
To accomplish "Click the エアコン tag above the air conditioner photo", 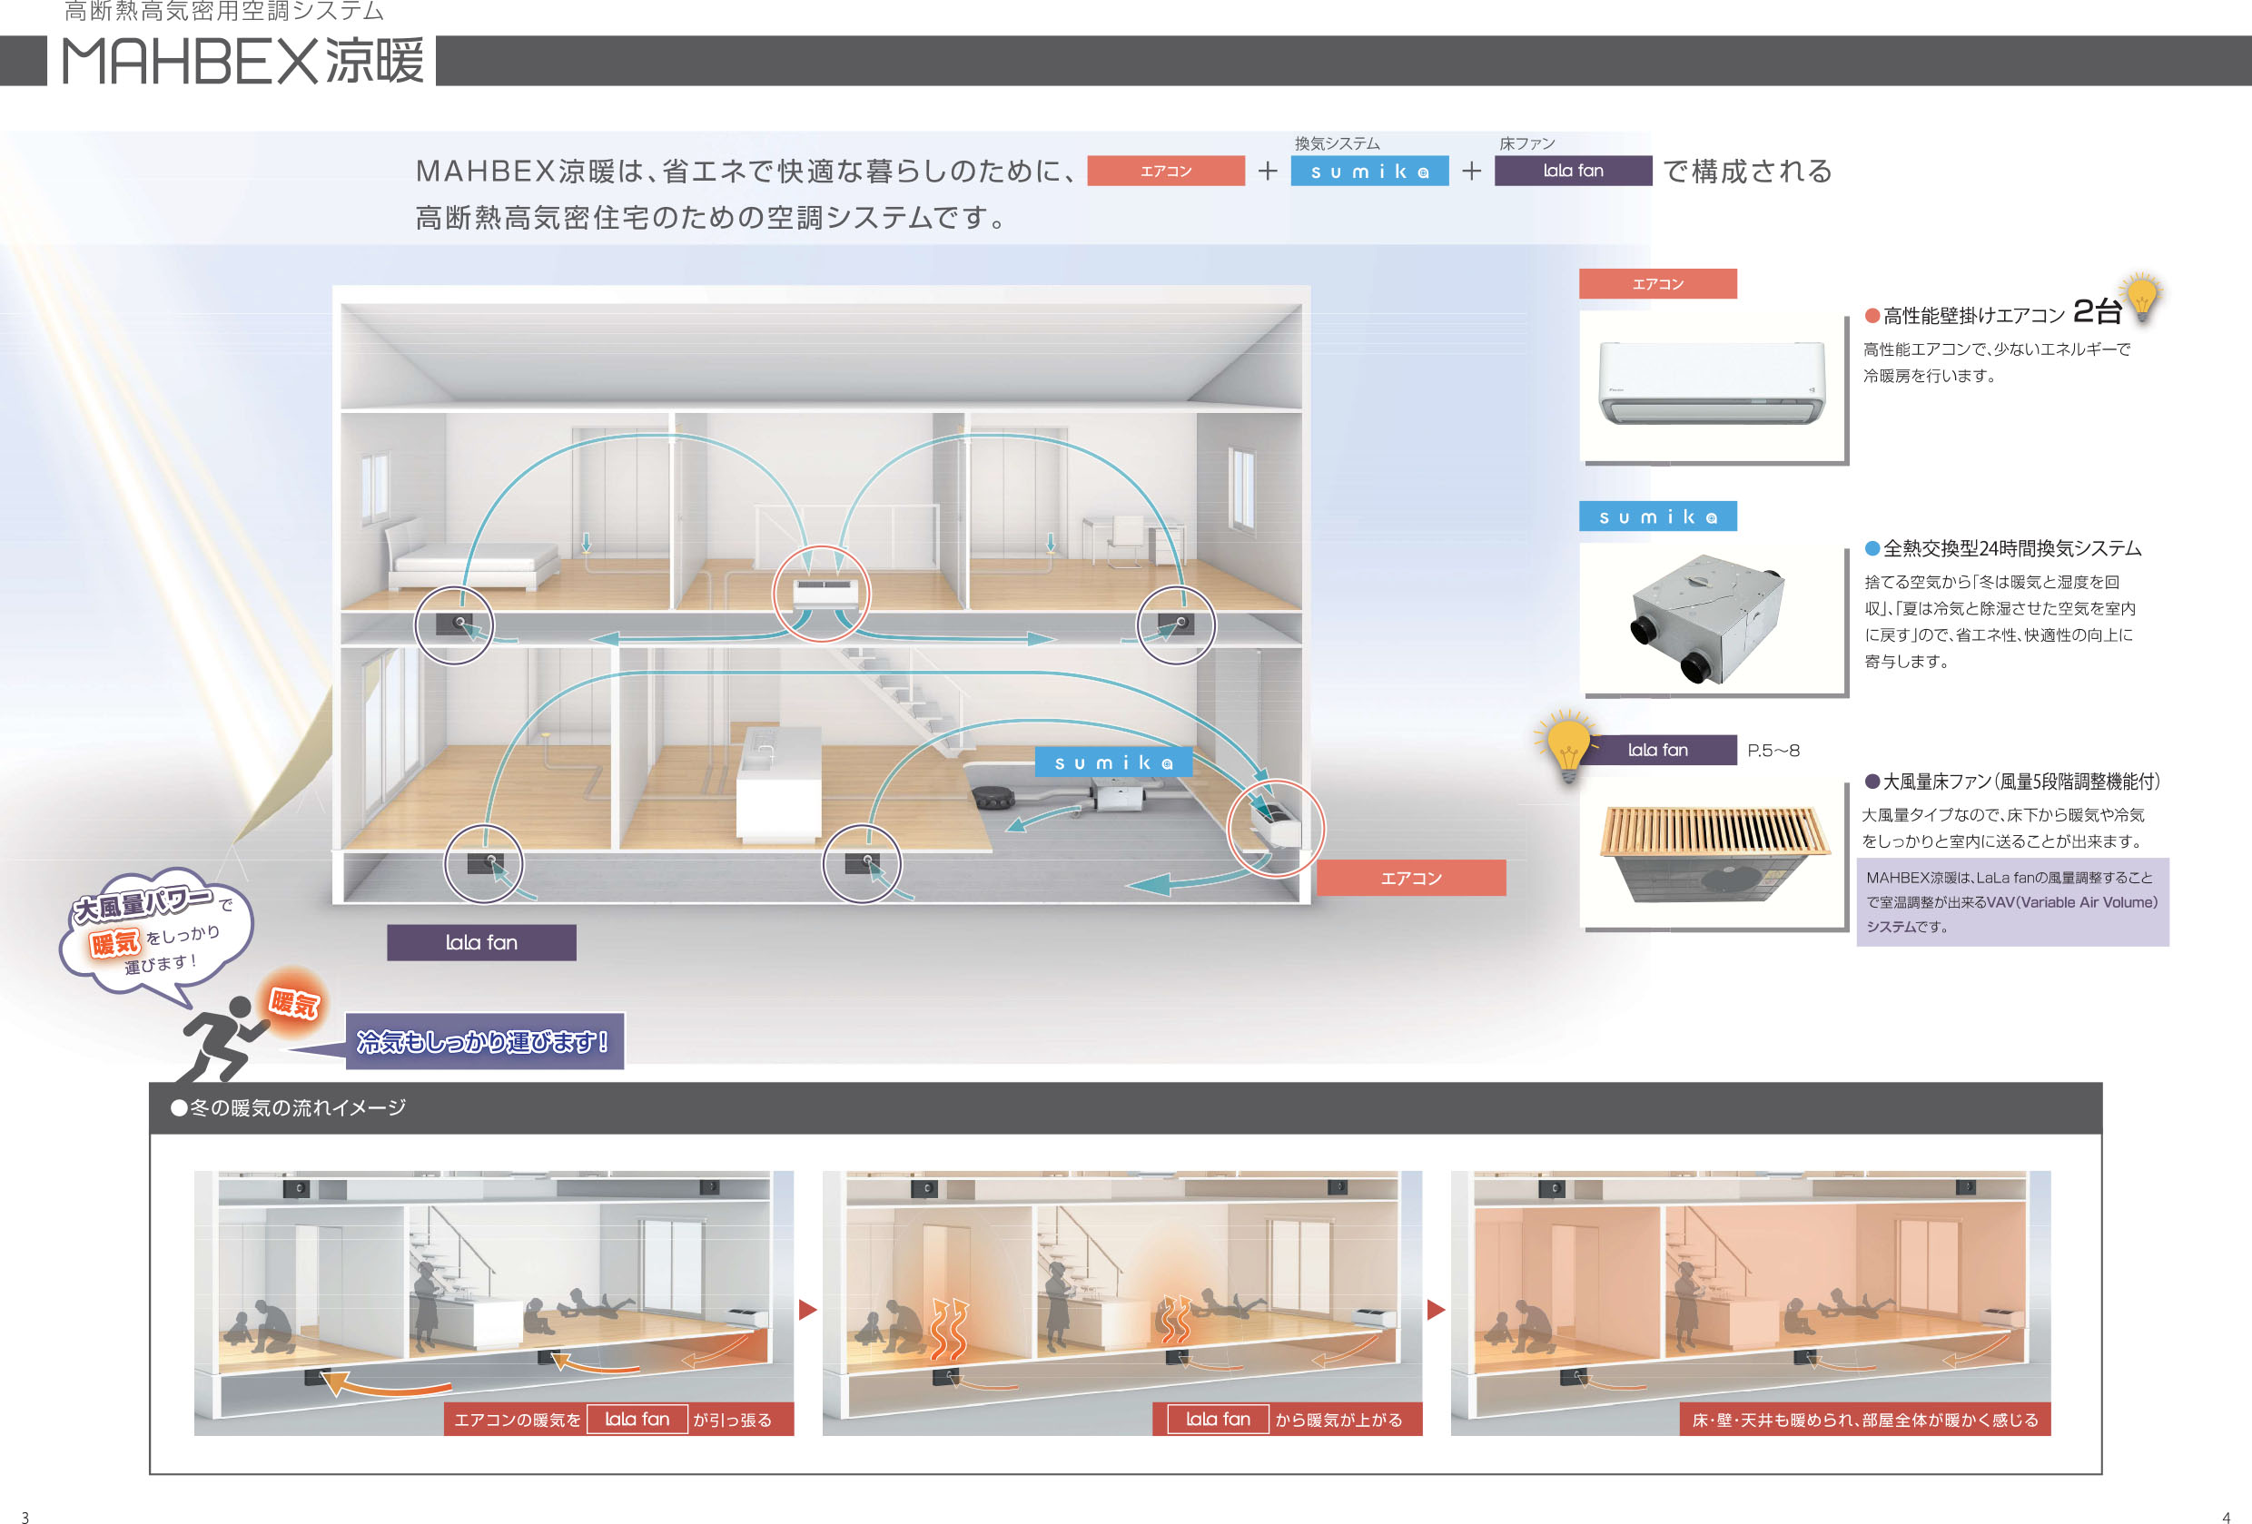I will click(x=1657, y=284).
